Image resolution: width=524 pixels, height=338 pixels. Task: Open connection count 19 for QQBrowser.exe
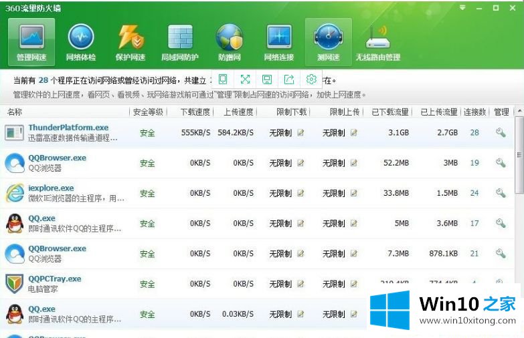(474, 163)
